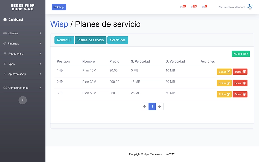
Task: Open Api WhatsApp via its icon
Action: point(5,74)
